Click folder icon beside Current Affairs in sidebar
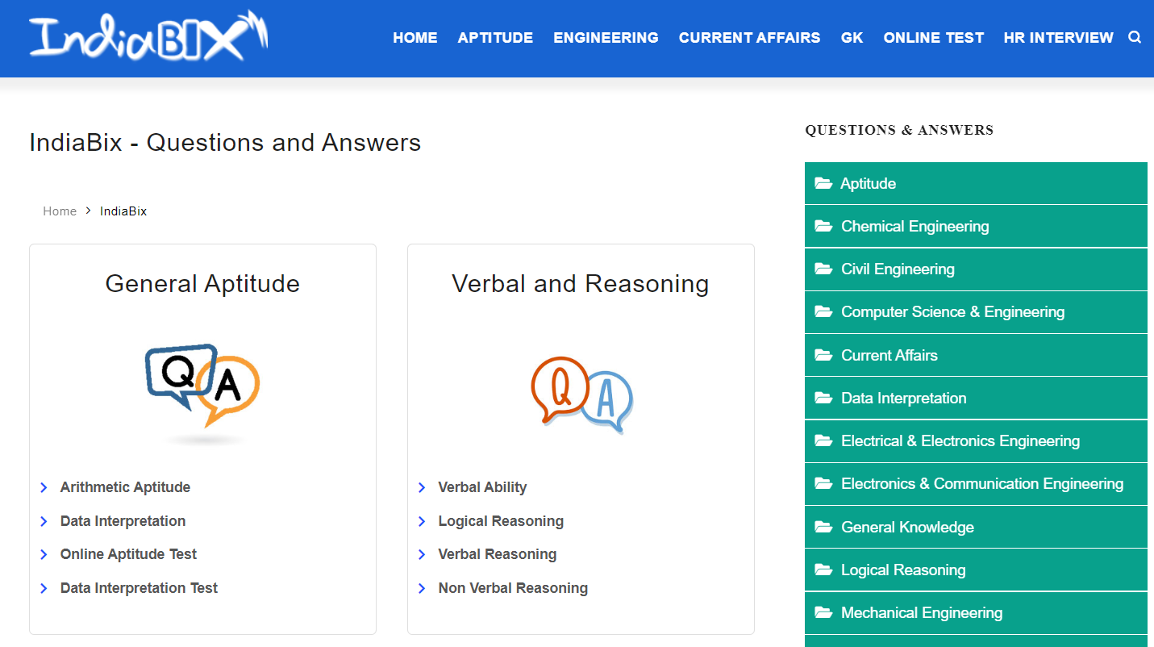The width and height of the screenshot is (1154, 647). pyautogui.click(x=823, y=355)
